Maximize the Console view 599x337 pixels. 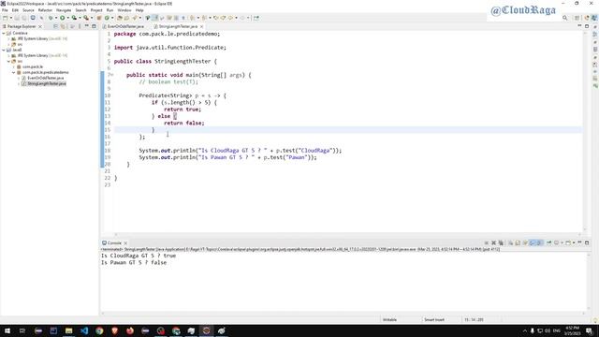point(587,243)
